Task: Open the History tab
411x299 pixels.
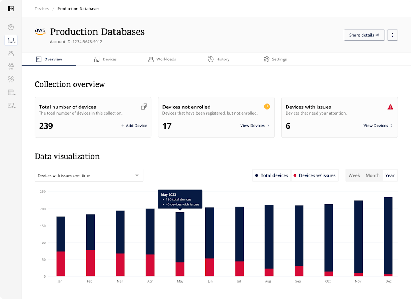Action: [218, 59]
